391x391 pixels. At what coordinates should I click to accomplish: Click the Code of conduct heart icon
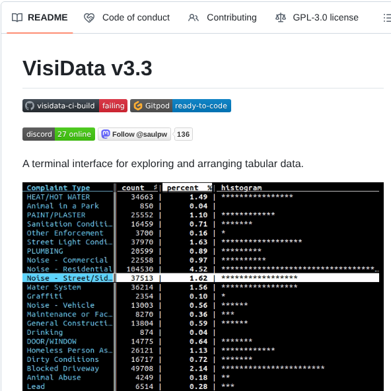(89, 18)
